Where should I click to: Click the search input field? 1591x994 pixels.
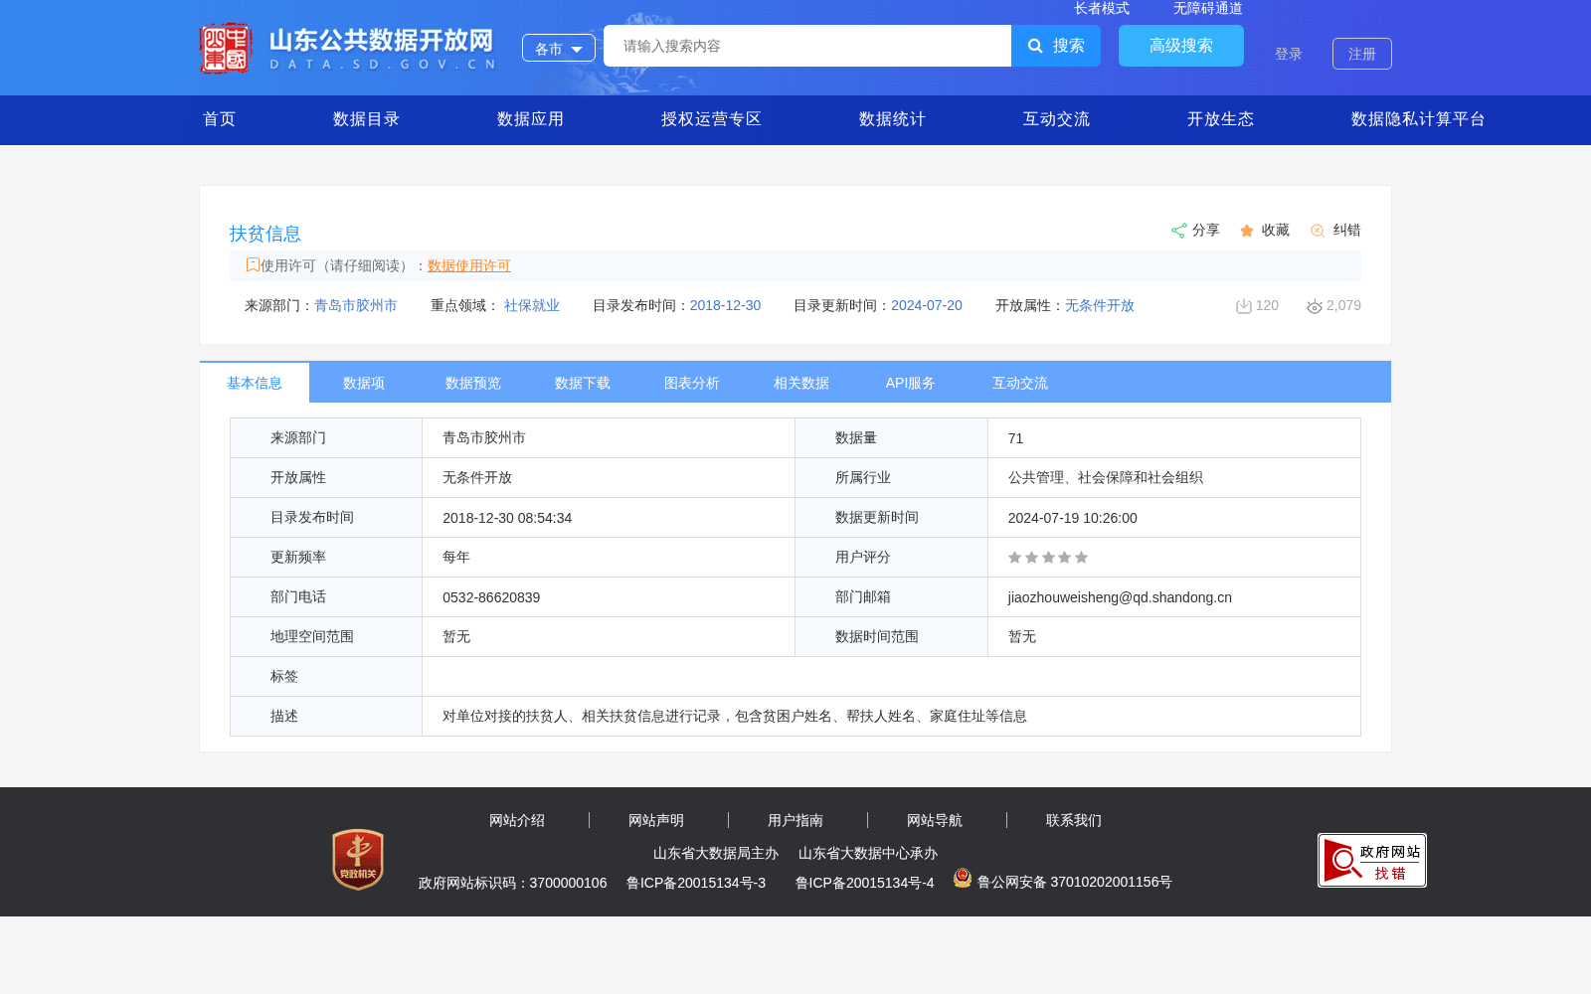(x=807, y=46)
